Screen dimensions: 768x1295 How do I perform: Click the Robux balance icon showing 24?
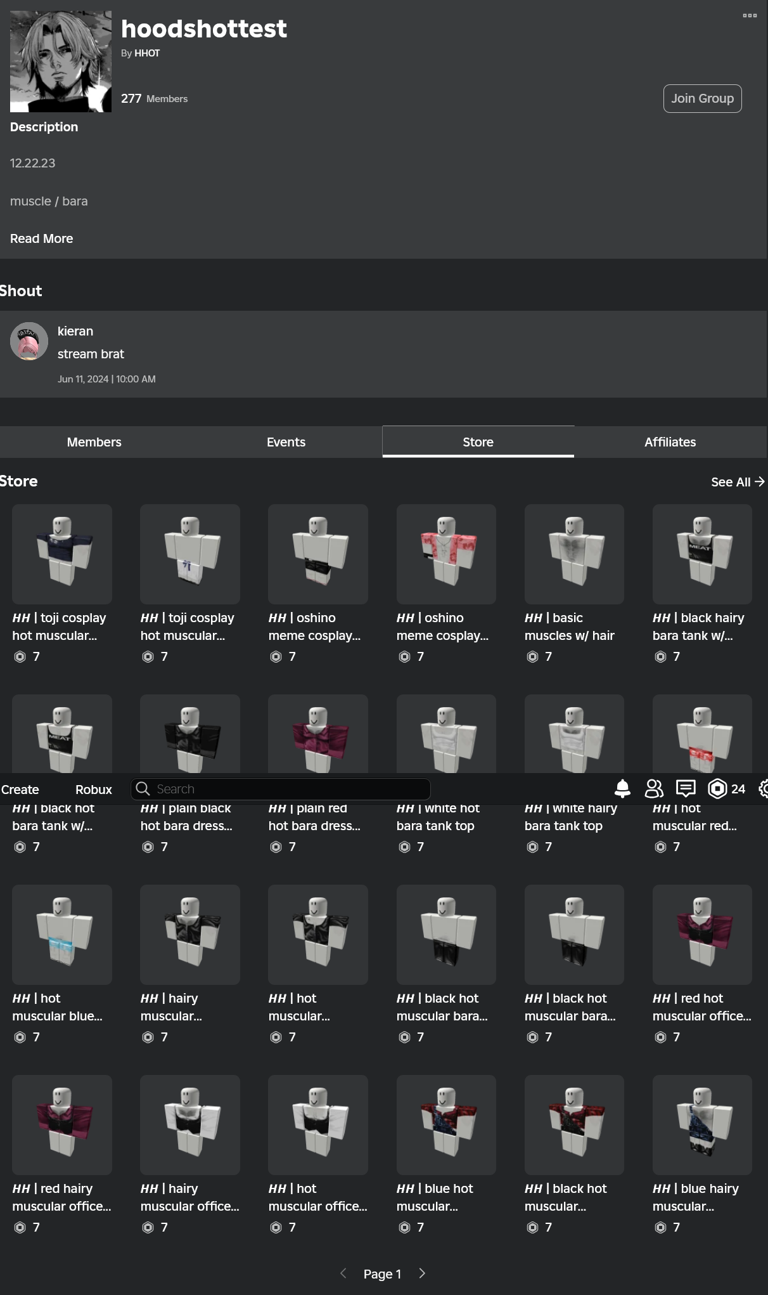(x=717, y=788)
